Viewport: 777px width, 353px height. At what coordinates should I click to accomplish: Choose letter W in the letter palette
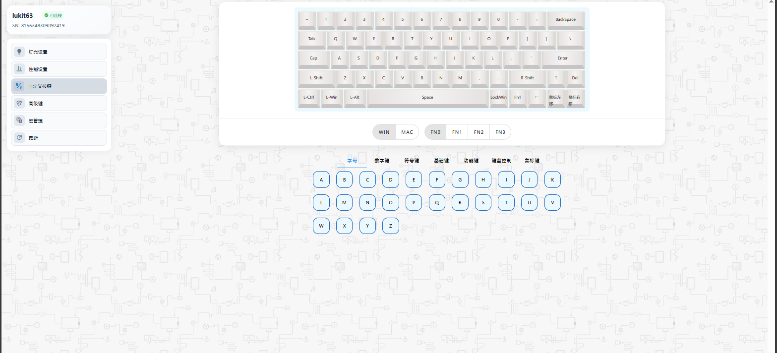(321, 226)
